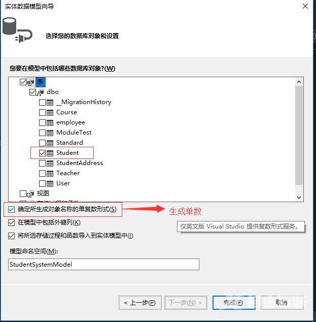The image size is (316, 322).
Task: Click the table icon beside employee
Action: 50,122
